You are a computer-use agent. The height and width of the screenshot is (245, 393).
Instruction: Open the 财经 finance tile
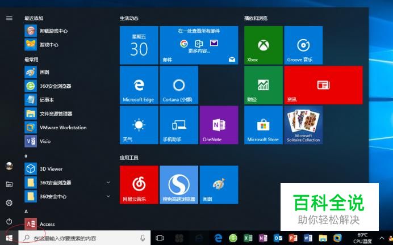coord(264,85)
